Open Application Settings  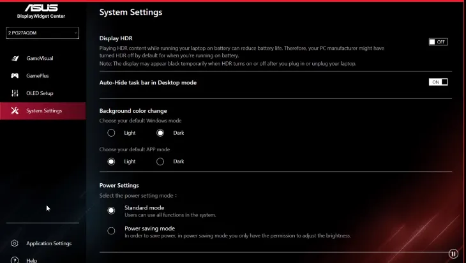43,243
